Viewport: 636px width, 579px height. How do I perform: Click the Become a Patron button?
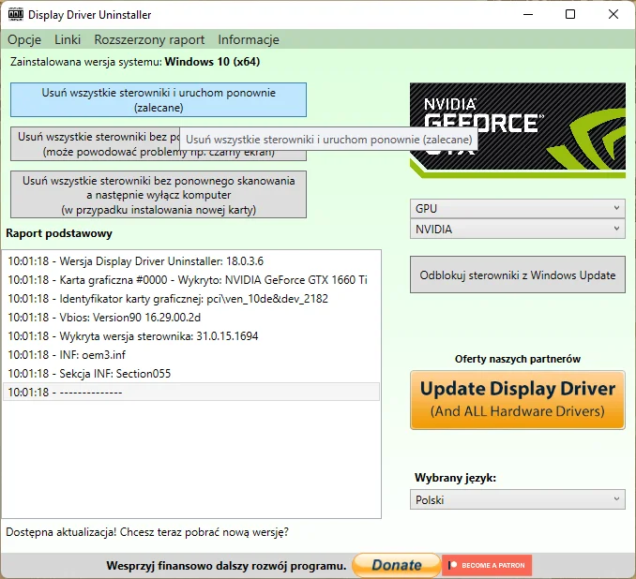[487, 565]
